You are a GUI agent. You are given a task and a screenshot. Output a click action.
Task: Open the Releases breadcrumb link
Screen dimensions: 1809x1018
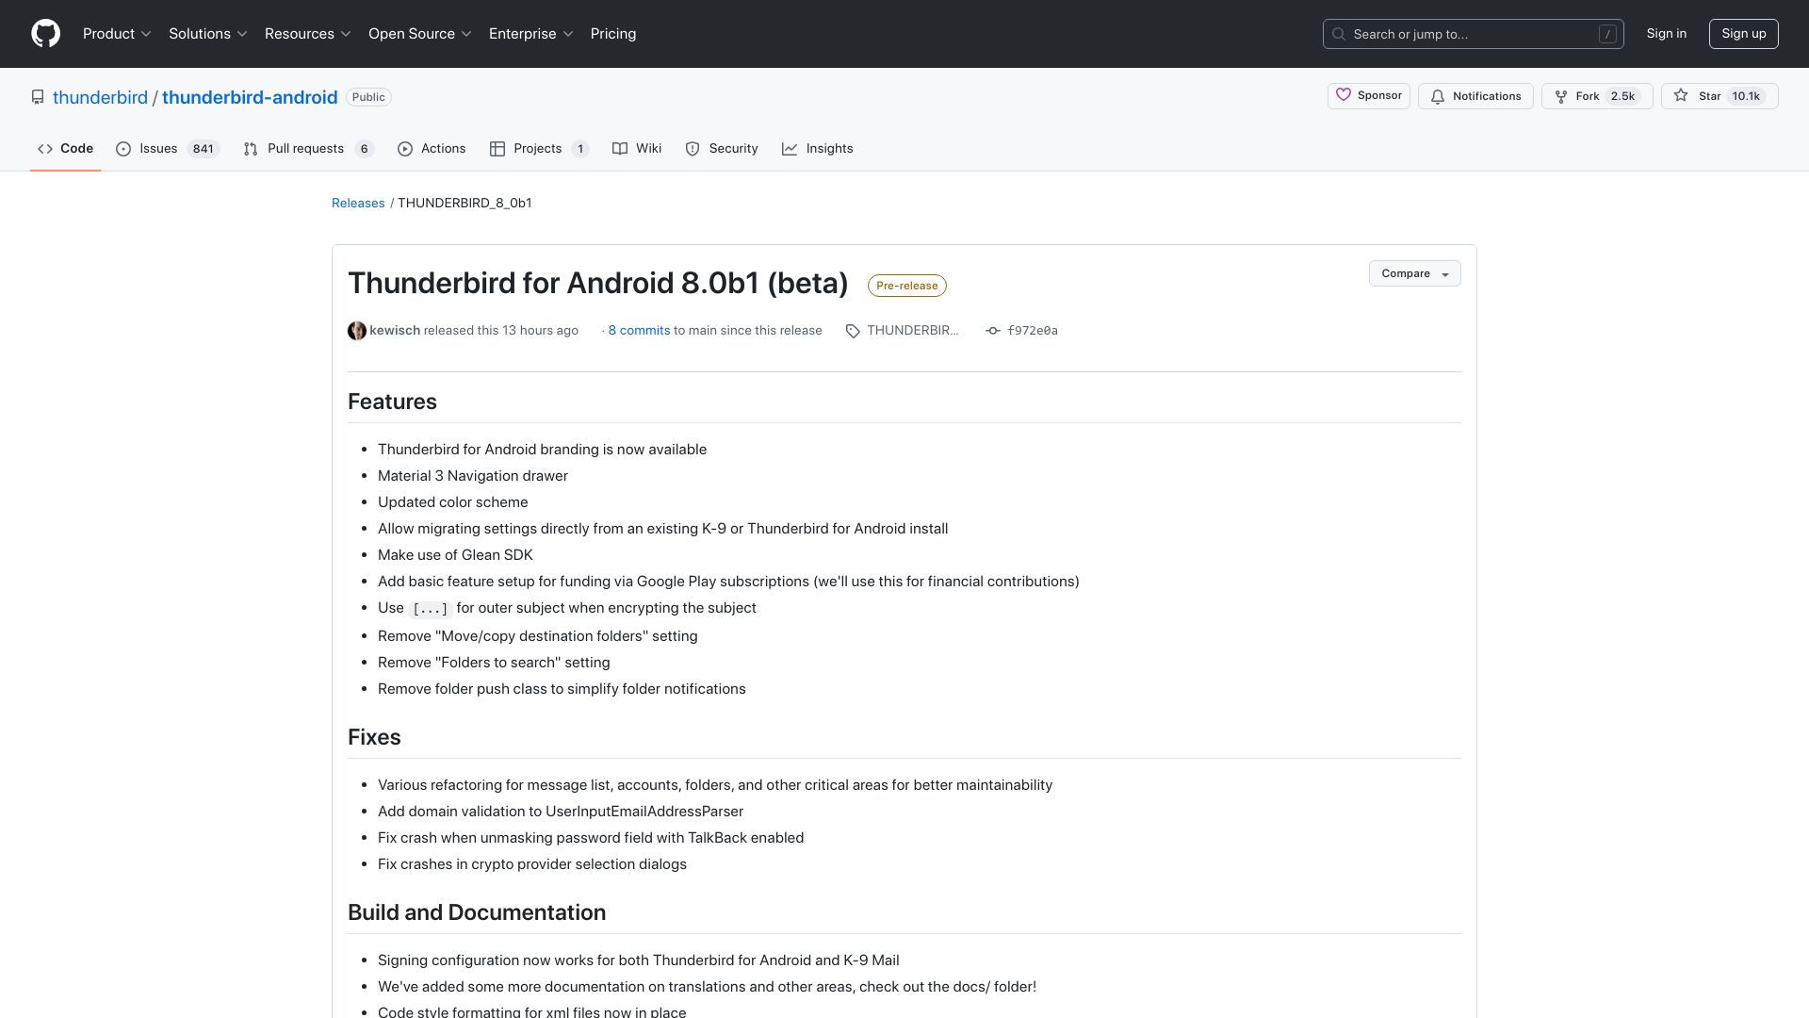(x=358, y=203)
